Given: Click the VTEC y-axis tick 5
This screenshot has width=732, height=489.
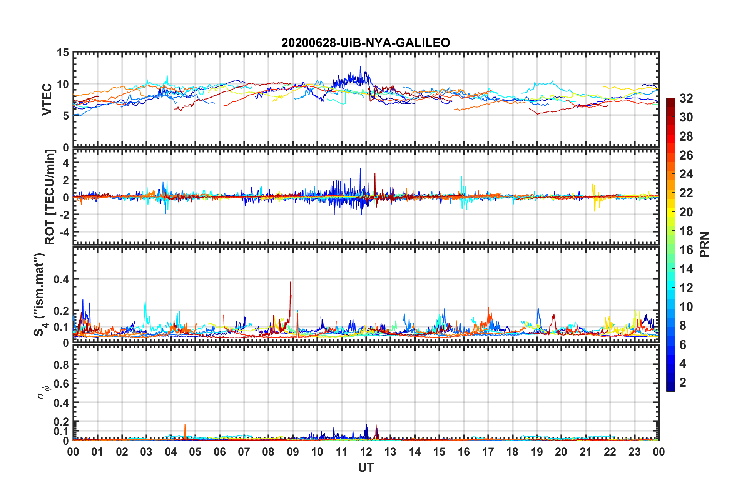Looking at the screenshot, I should click(66, 116).
